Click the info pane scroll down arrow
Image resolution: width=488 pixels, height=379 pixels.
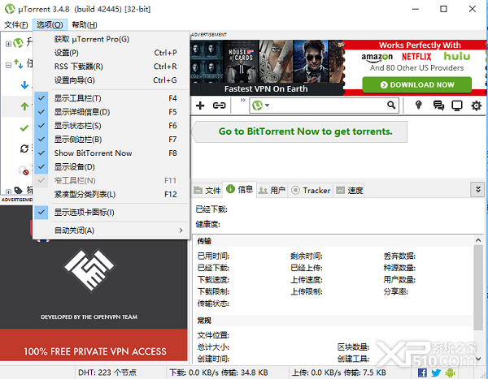(478, 359)
